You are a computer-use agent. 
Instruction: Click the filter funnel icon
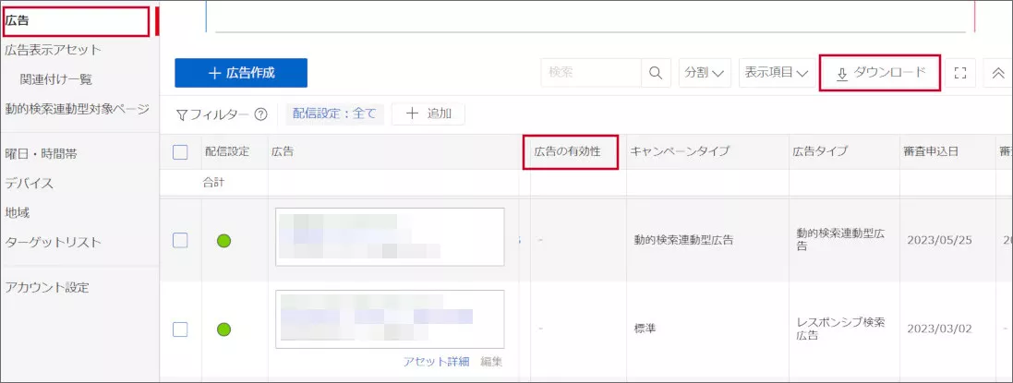(182, 114)
